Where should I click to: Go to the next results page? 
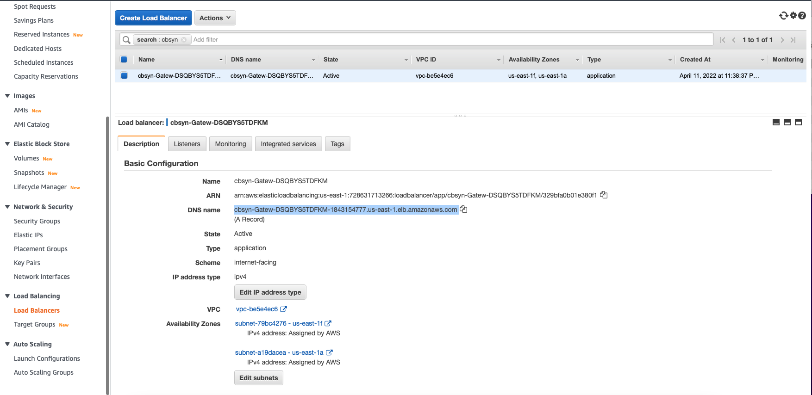[782, 40]
